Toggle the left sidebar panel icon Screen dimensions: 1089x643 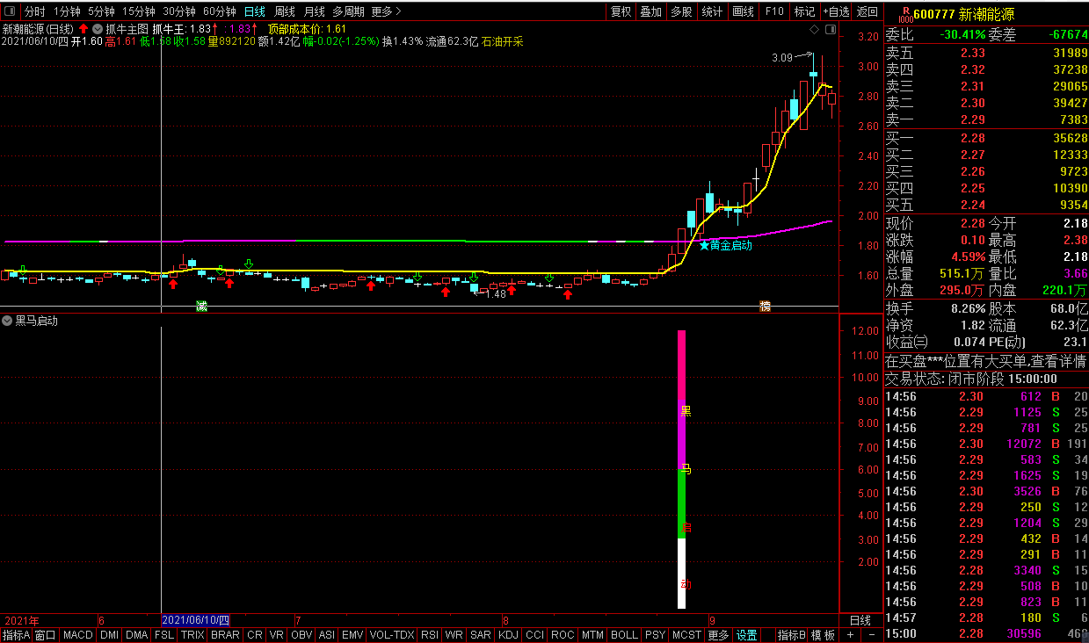[x=11, y=11]
